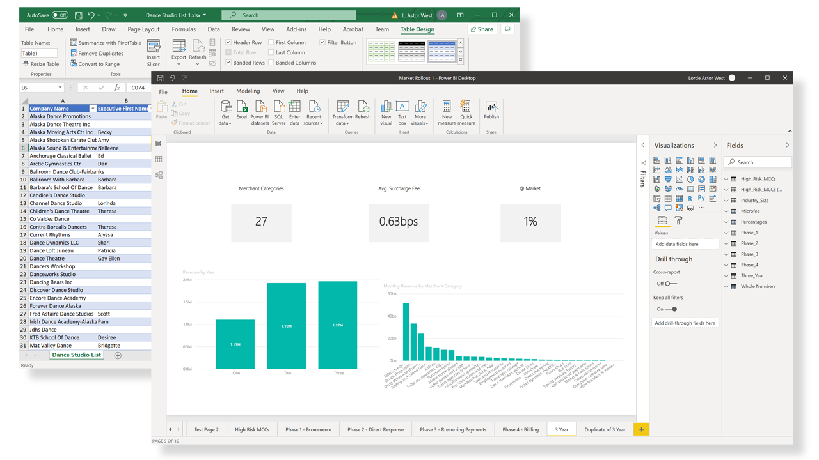Open the Page Layout tab in Excel
This screenshot has width=819, height=460.
tap(143, 29)
